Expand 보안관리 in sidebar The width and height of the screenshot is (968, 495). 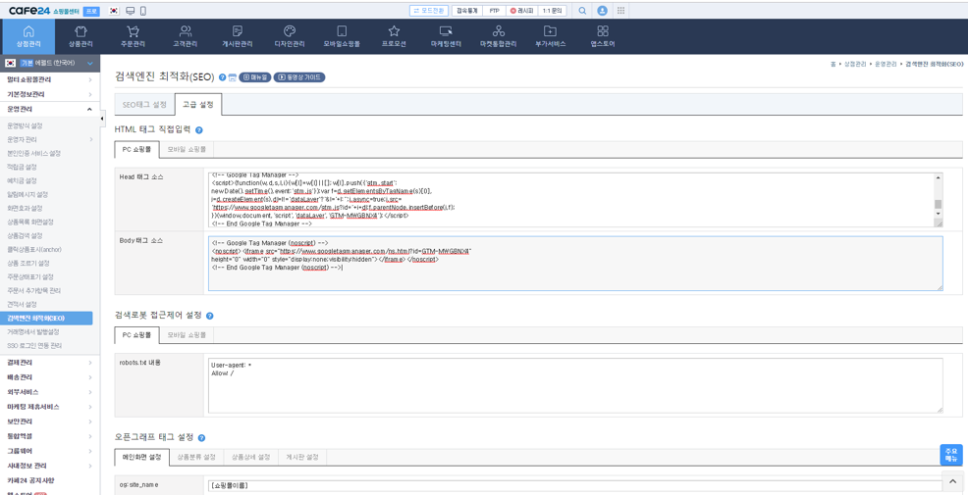tap(48, 421)
